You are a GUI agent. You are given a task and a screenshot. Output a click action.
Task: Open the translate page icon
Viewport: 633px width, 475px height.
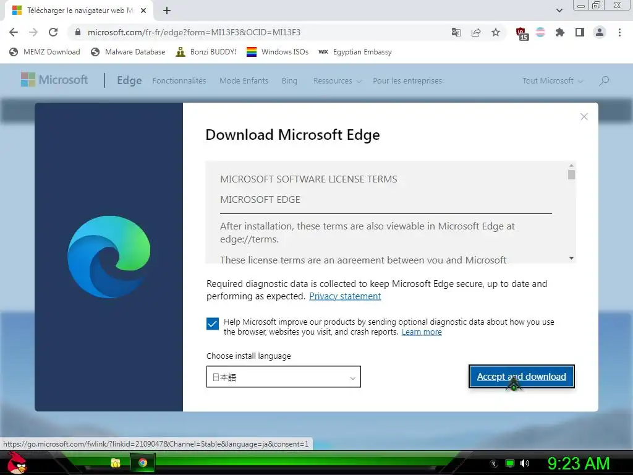click(456, 32)
